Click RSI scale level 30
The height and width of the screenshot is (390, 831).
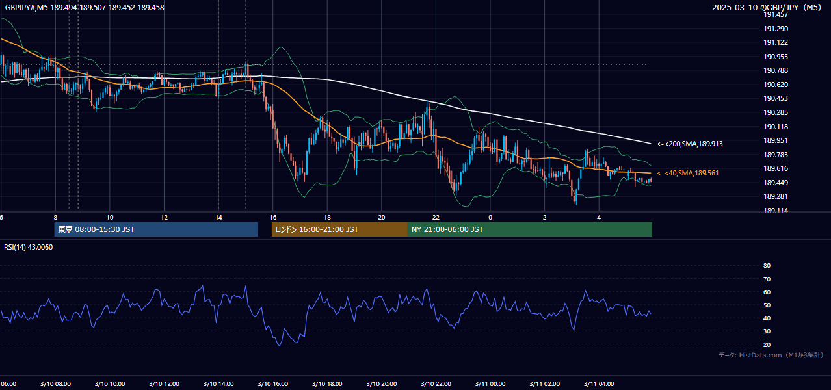point(767,331)
